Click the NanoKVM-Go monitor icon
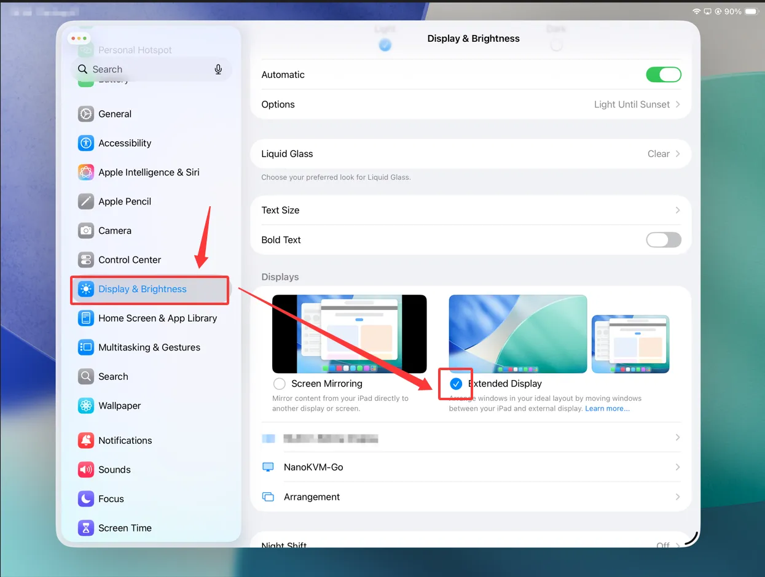 pyautogui.click(x=268, y=467)
